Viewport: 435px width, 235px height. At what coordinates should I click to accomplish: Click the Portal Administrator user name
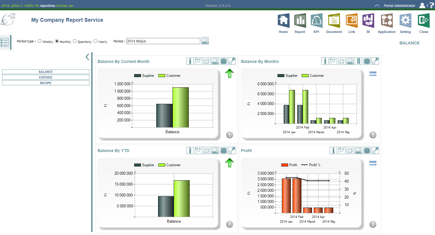399,6
